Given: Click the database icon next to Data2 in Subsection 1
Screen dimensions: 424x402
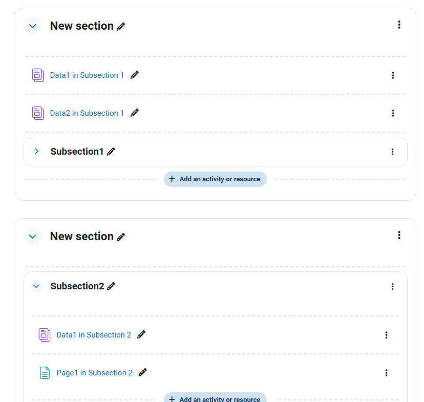Looking at the screenshot, I should pos(38,113).
